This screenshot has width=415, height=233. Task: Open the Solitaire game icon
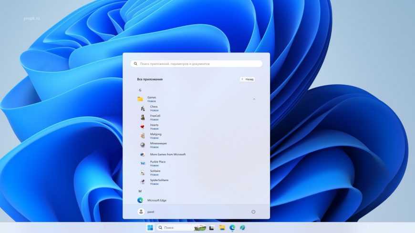[x=143, y=172]
